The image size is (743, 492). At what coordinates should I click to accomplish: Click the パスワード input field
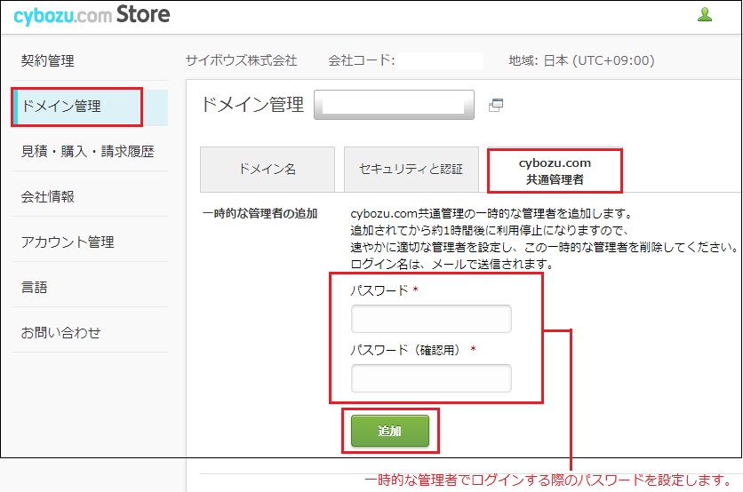point(431,319)
